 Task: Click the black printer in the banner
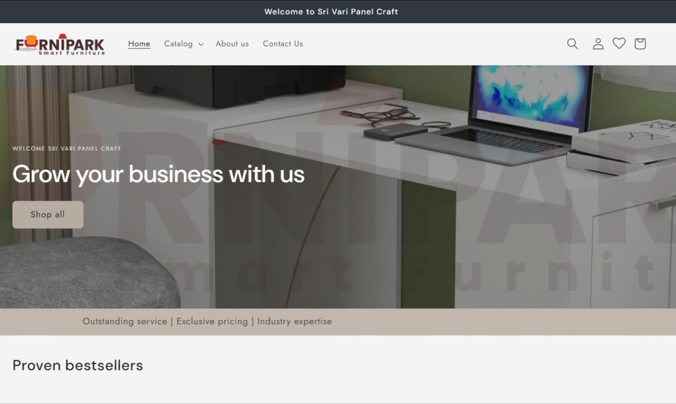[239, 85]
